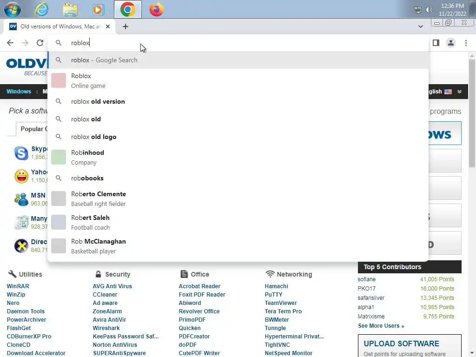Open the Daemon Tools link
The width and height of the screenshot is (476, 357).
coord(26,311)
